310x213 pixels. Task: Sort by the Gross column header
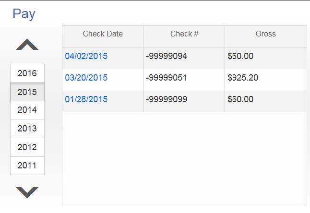(265, 34)
